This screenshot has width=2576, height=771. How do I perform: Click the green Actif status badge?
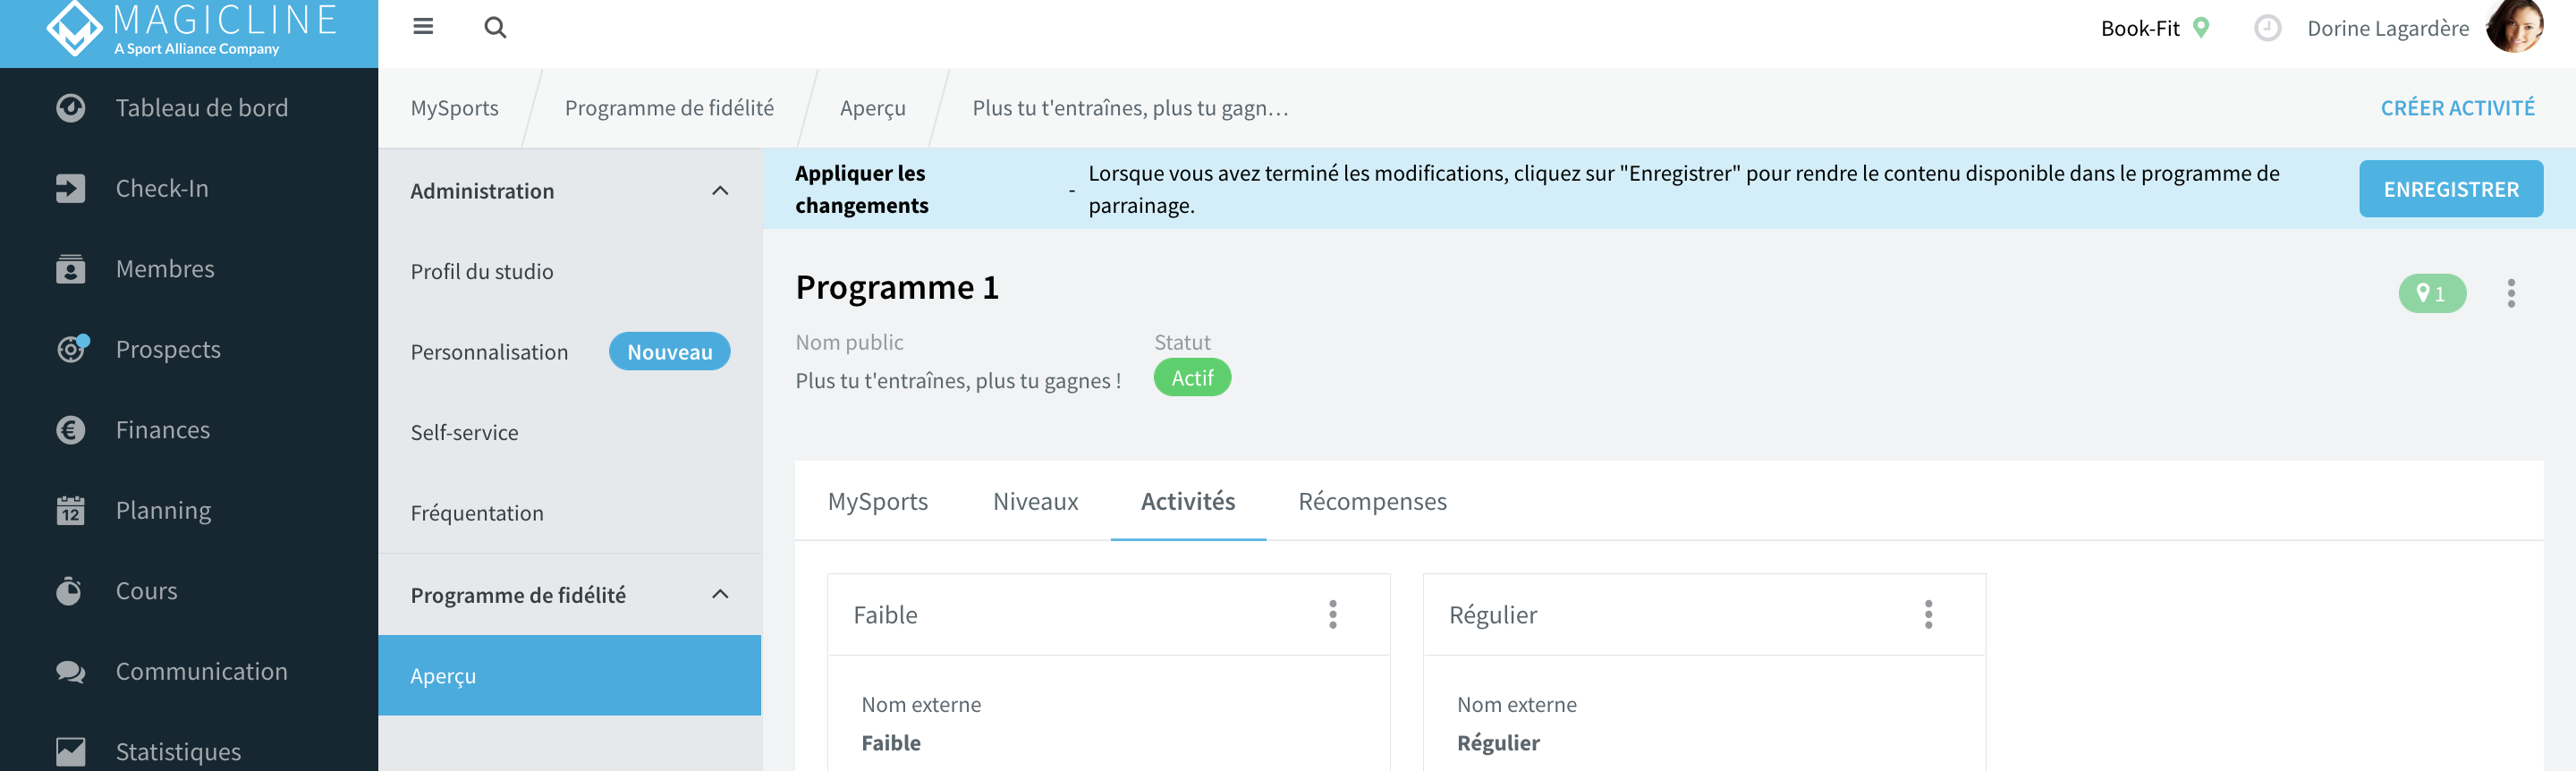coord(1192,378)
